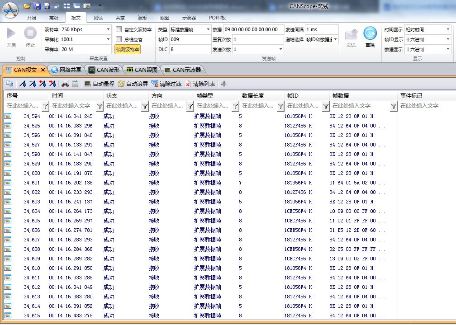Open the CAN示波器 document tab
The height and width of the screenshot is (325, 456).
[x=183, y=70]
